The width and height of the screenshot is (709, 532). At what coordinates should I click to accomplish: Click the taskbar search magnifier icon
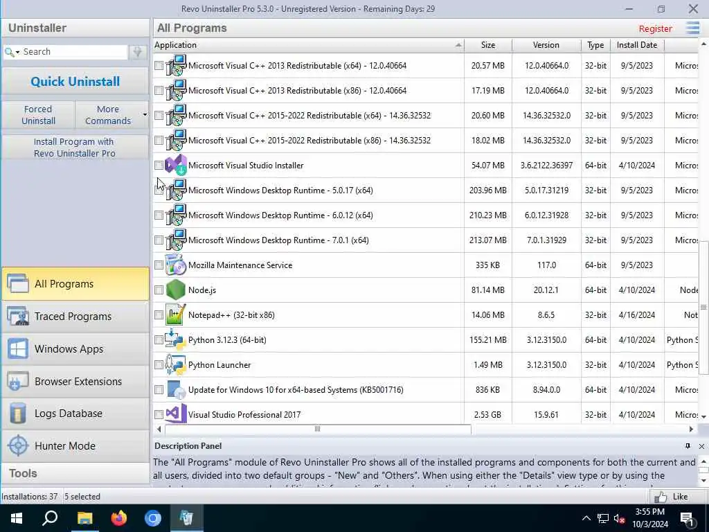pos(50,518)
